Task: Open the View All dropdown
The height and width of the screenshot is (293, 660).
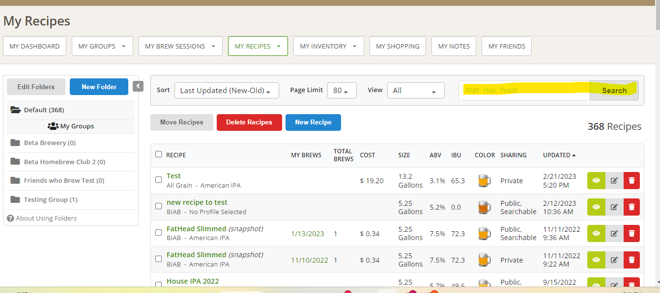Action: point(415,91)
